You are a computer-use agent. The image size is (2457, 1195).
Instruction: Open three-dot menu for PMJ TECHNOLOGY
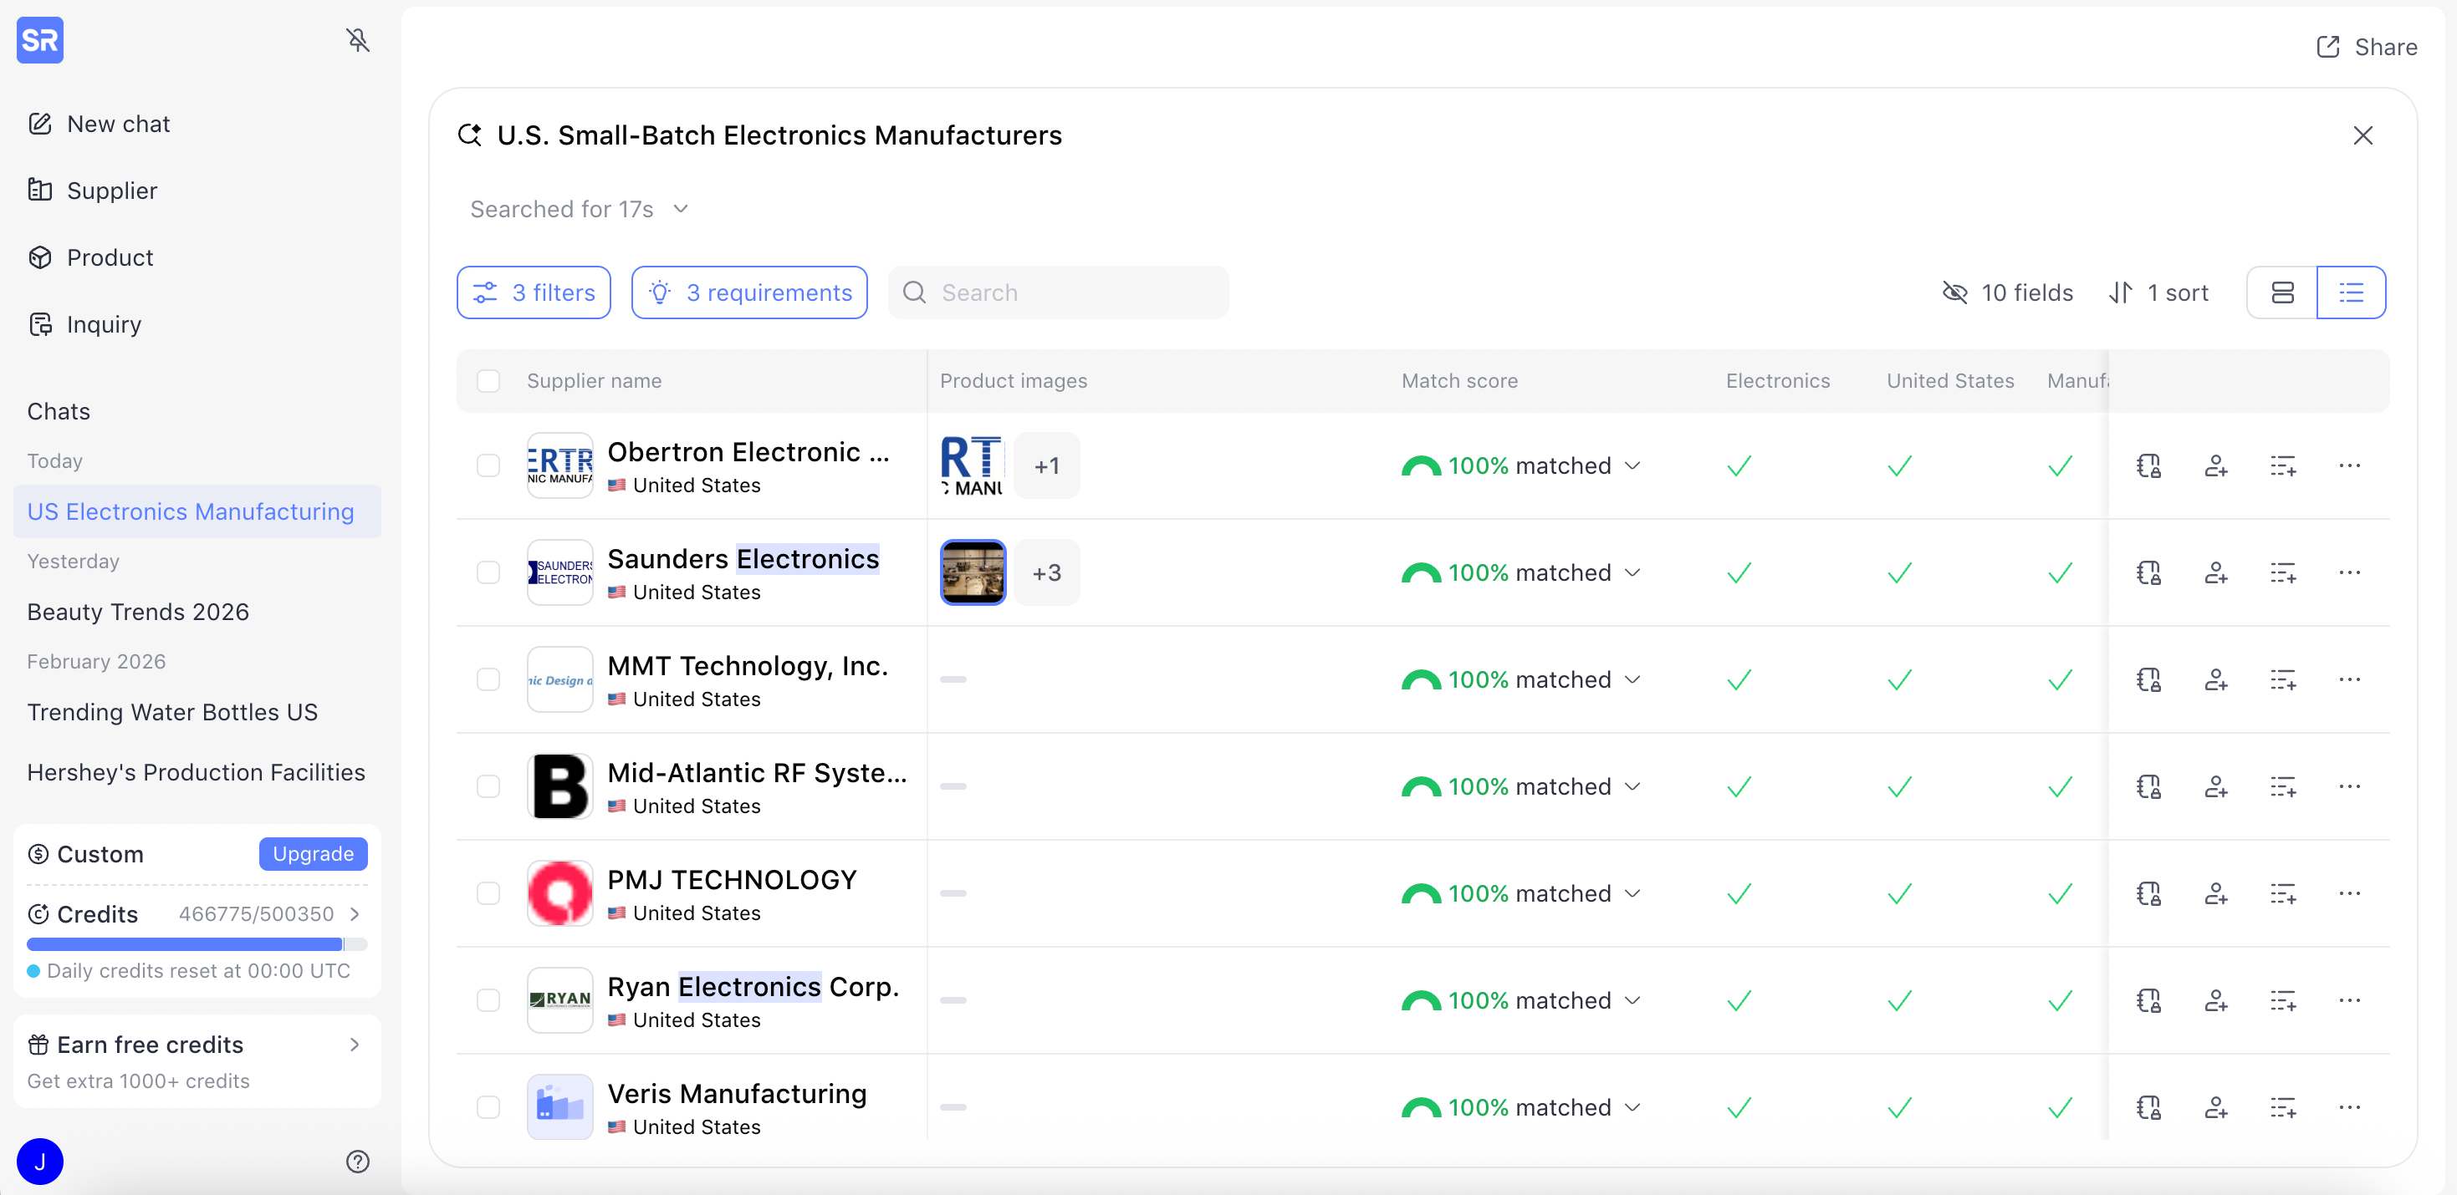(x=2349, y=893)
